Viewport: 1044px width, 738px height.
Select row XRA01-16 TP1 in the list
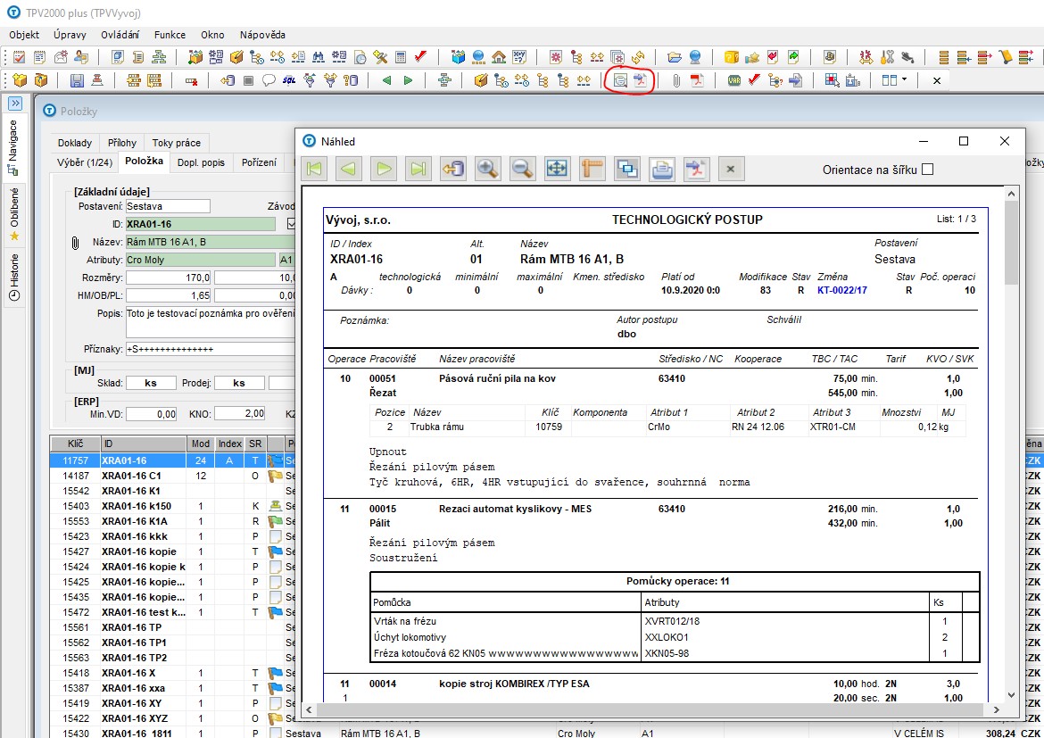coord(173,643)
